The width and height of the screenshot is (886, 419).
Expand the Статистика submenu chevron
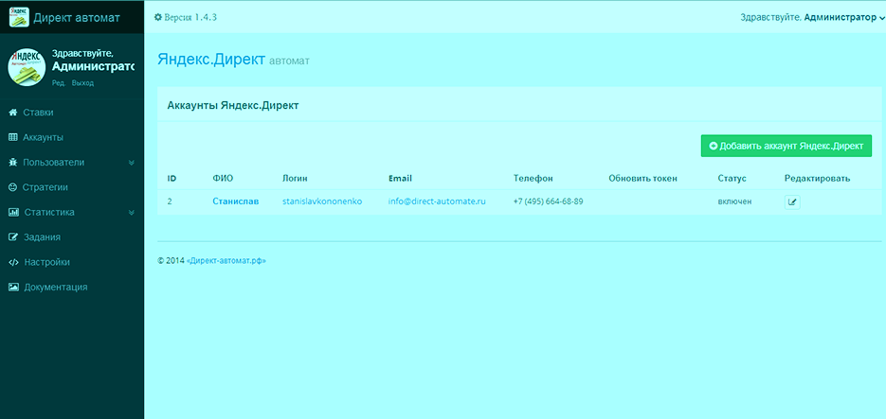(x=132, y=213)
